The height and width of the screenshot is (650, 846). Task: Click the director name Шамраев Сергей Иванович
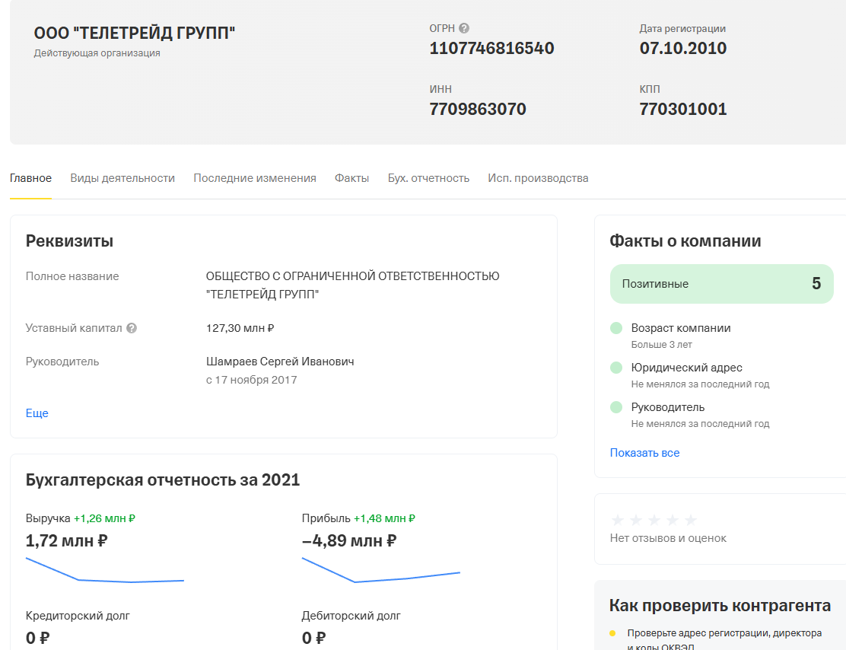tap(280, 362)
